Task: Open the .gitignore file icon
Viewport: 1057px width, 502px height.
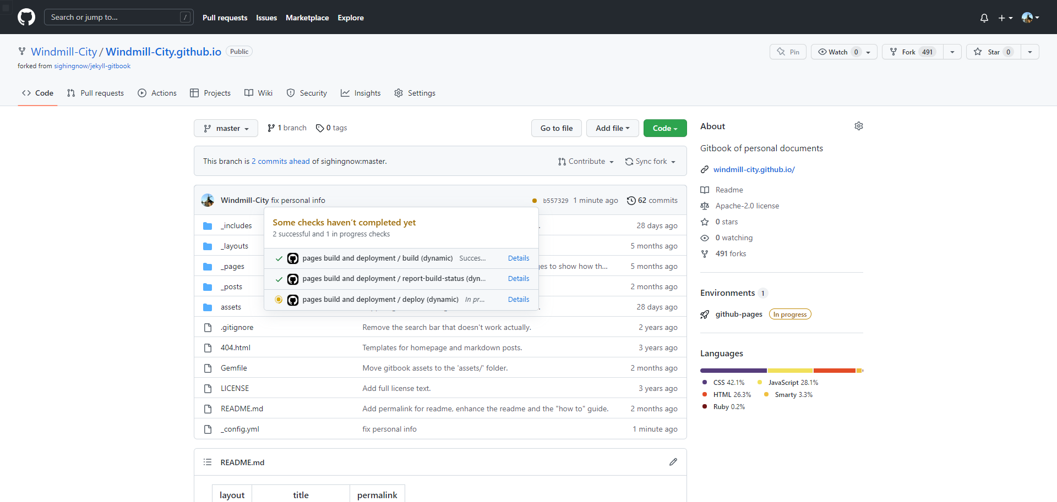Action: click(208, 327)
